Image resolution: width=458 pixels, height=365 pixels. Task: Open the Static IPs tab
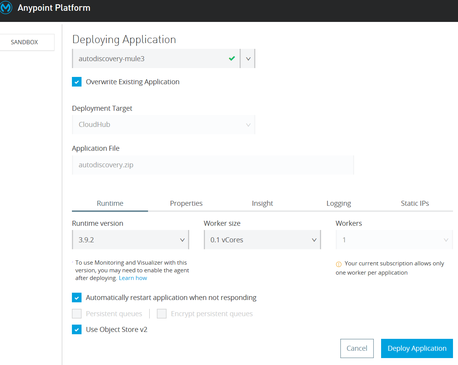(415, 203)
